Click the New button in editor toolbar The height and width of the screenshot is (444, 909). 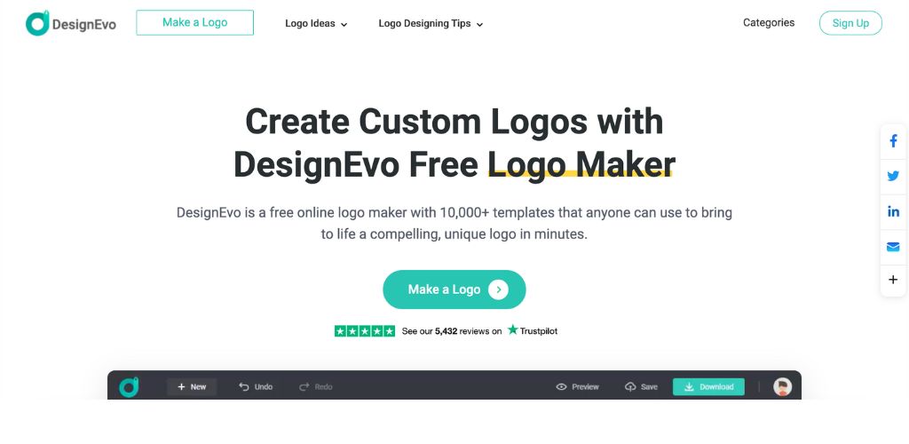[x=192, y=386]
